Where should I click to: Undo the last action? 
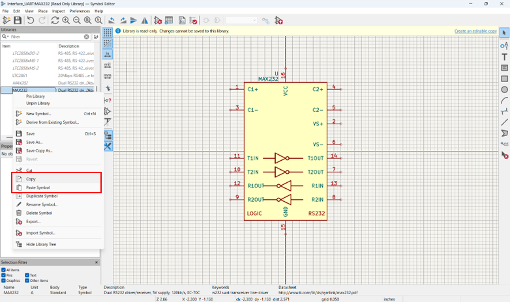tap(31, 20)
